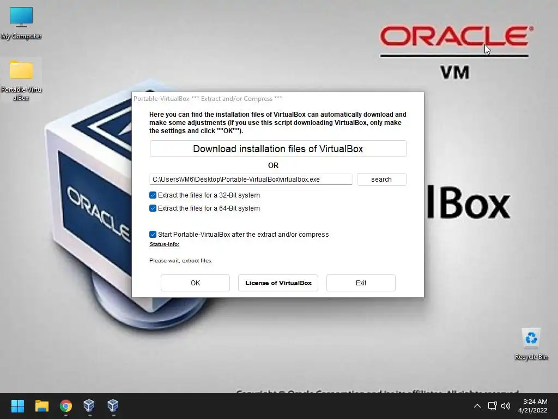Switch to first VirtualBox cube taskbar icon
558x419 pixels.
tap(89, 406)
